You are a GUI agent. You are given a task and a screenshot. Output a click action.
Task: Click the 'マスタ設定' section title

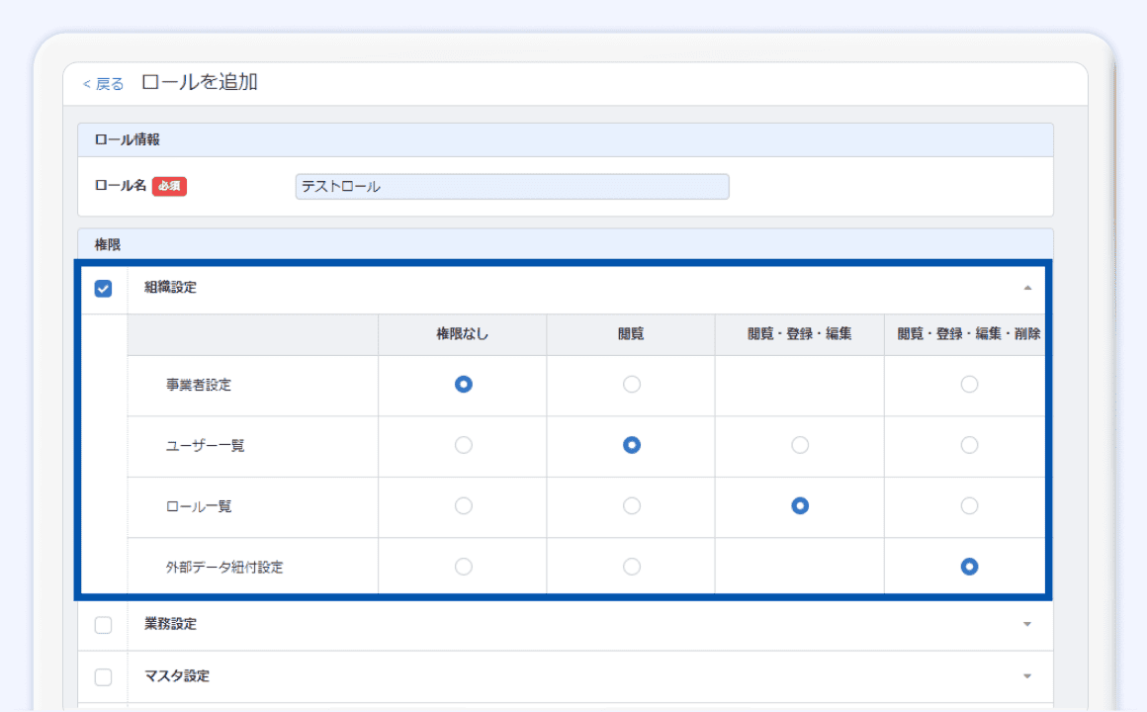[176, 677]
